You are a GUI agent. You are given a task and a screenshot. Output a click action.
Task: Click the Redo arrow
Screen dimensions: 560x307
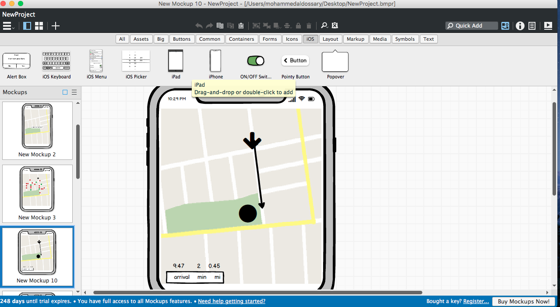pyautogui.click(x=209, y=26)
